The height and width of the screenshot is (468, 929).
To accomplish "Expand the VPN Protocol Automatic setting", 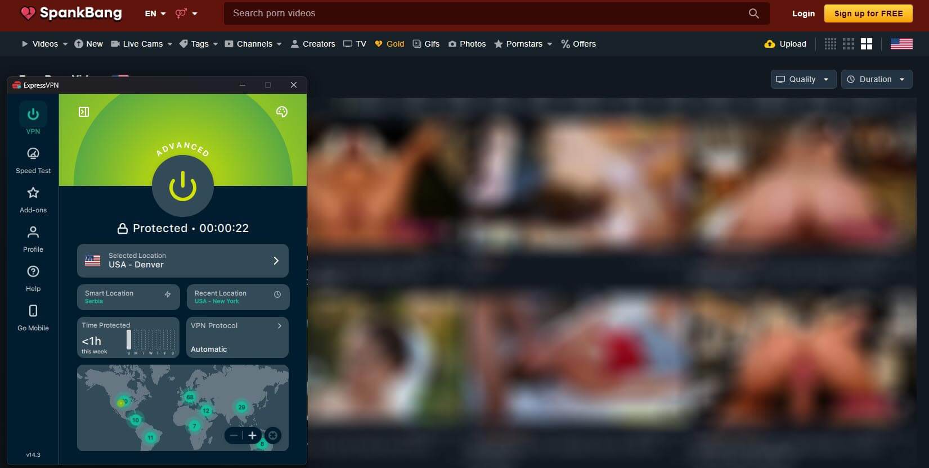I will pyautogui.click(x=237, y=337).
